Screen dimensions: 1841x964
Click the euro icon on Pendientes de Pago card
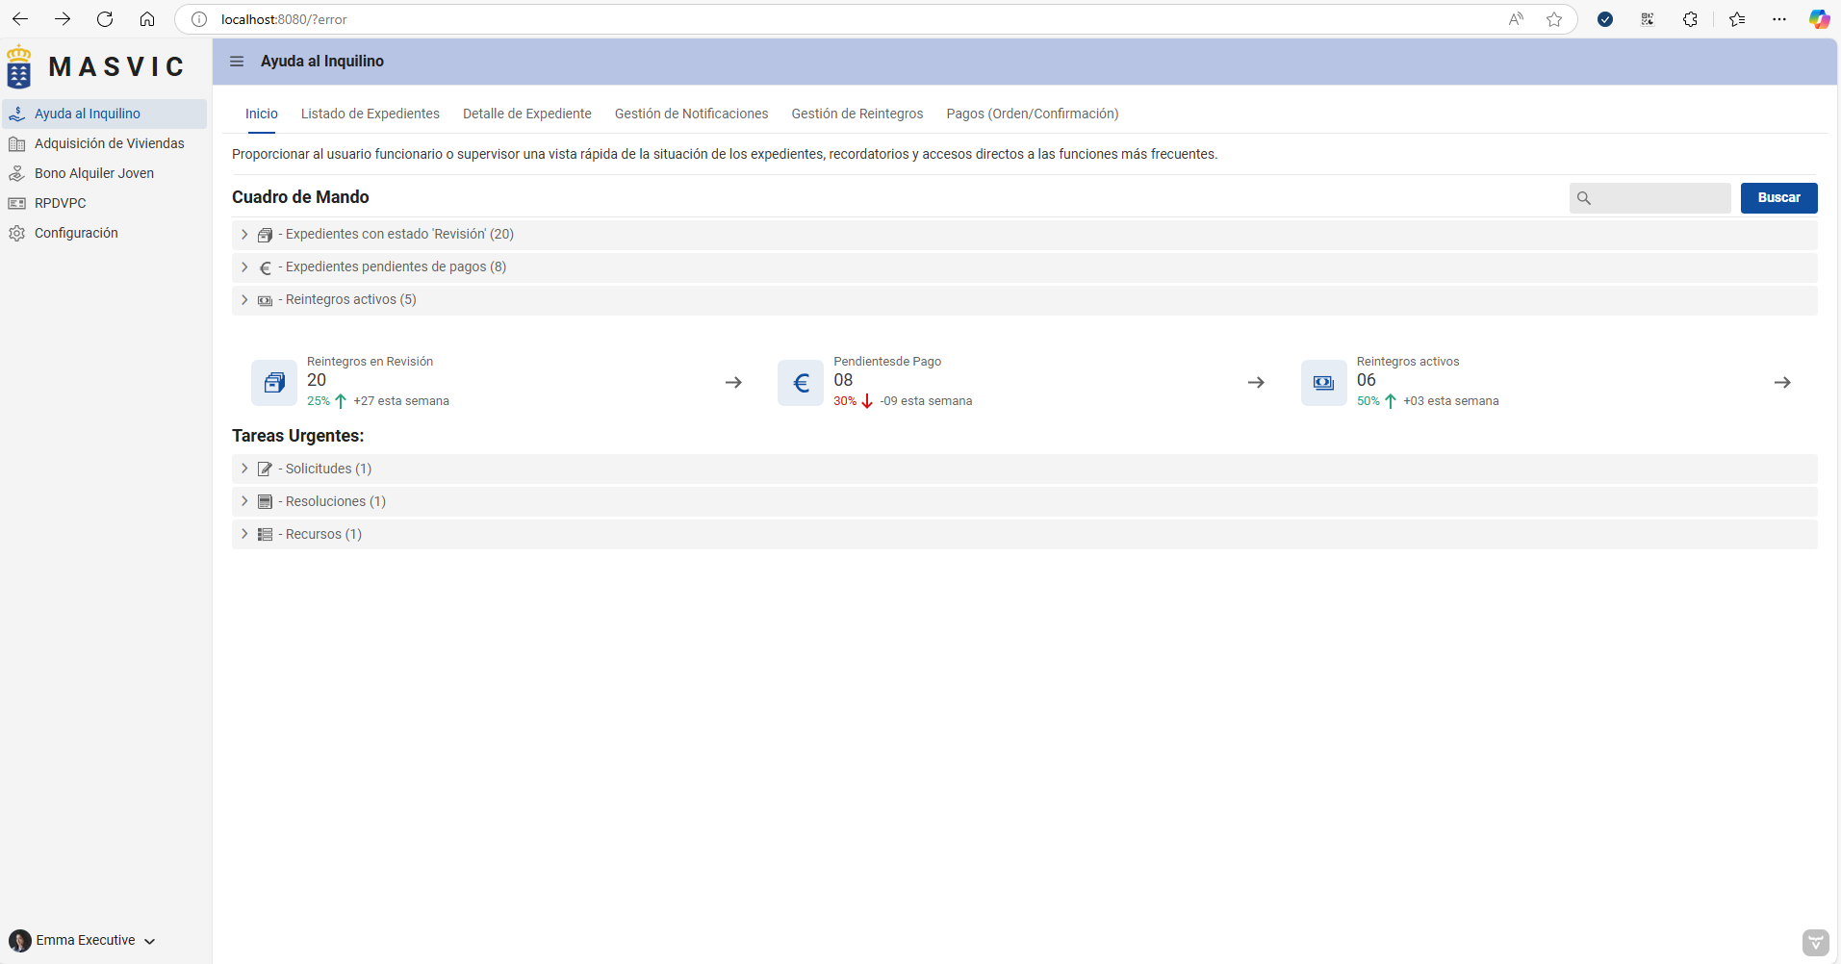pyautogui.click(x=801, y=383)
